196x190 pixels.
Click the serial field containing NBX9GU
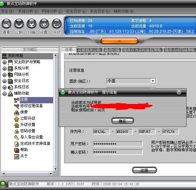click(124, 132)
